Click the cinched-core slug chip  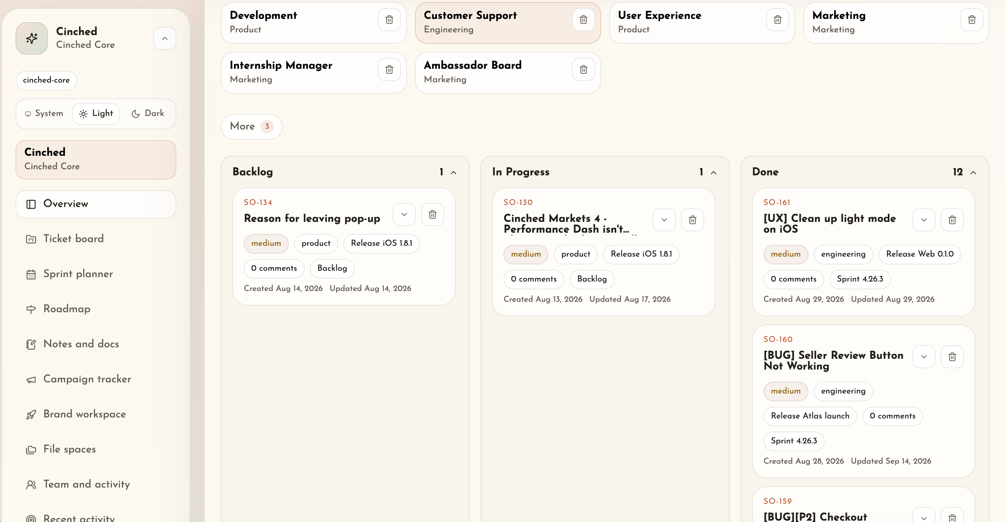pos(46,80)
